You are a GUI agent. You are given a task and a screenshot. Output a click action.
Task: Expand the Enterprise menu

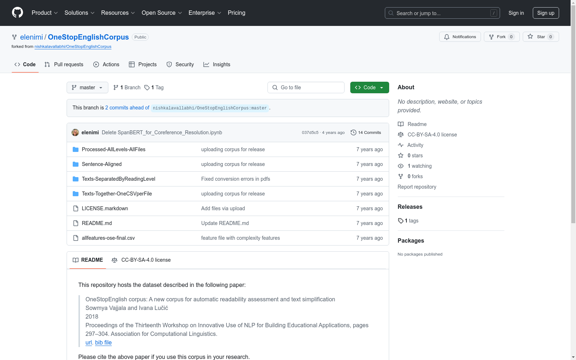tap(205, 13)
